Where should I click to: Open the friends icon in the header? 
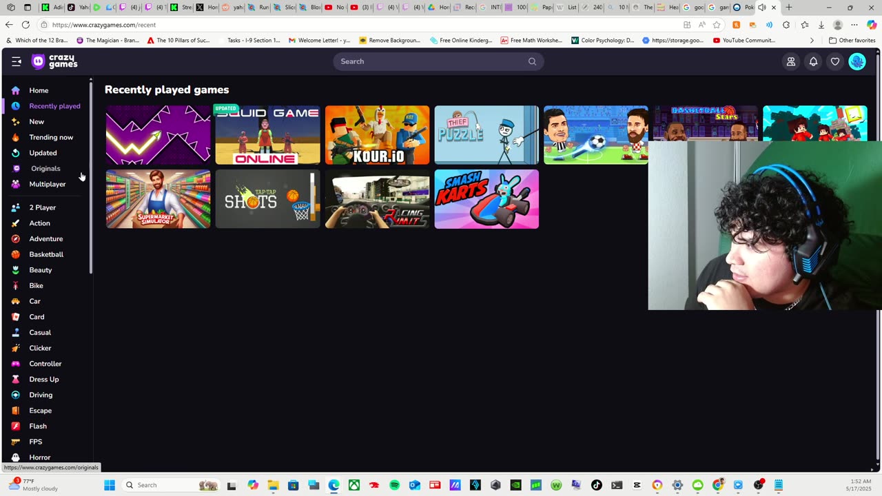point(791,61)
